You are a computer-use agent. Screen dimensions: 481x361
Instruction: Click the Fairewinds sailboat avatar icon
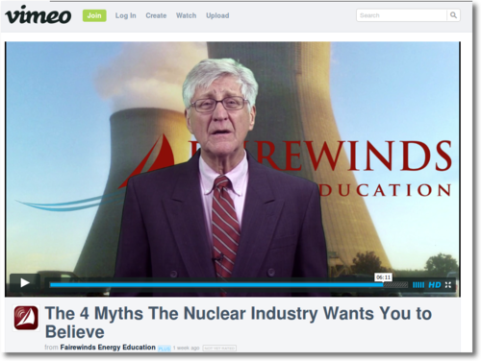point(26,318)
